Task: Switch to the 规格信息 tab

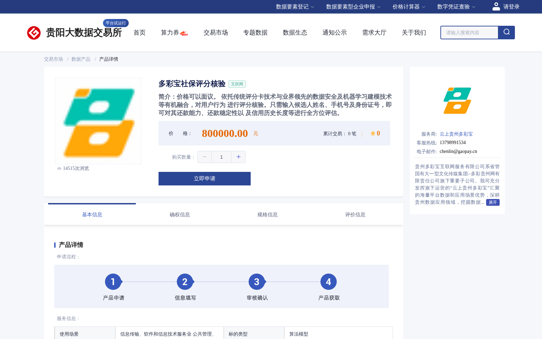Action: point(268,215)
